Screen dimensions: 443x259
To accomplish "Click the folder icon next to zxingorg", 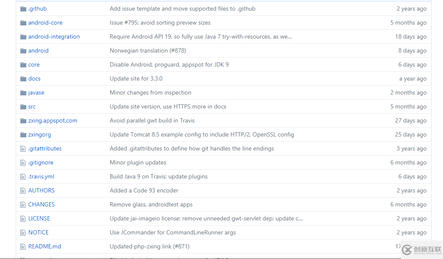I will [23, 135].
